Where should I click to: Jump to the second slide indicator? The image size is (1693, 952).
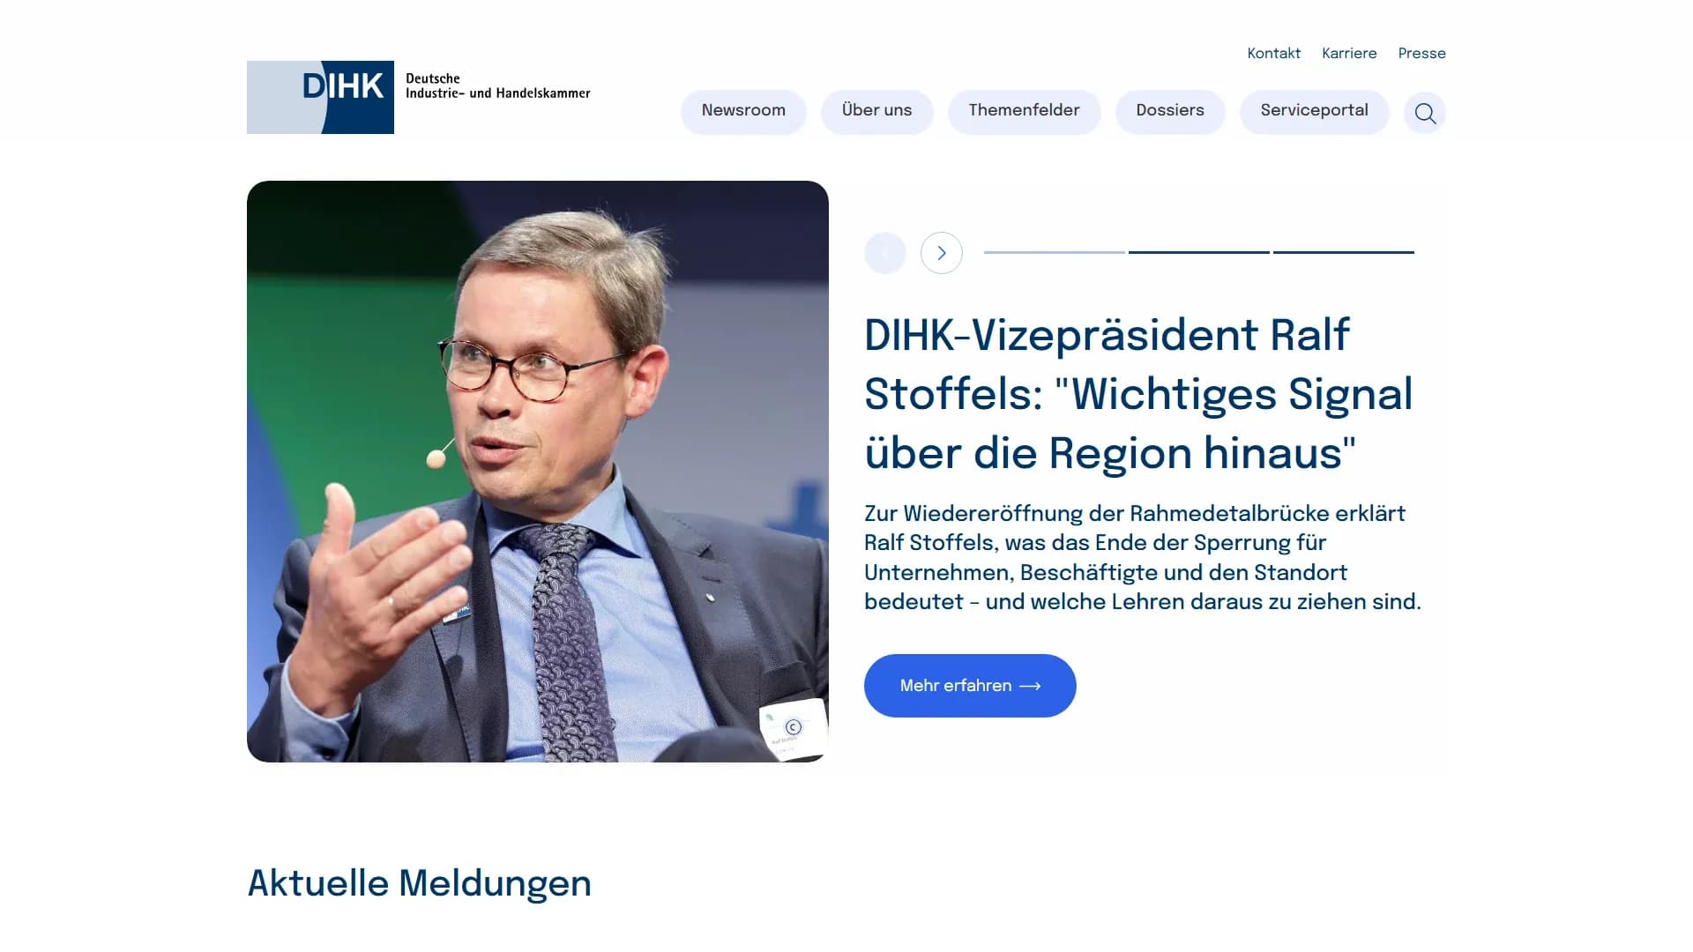click(1198, 252)
